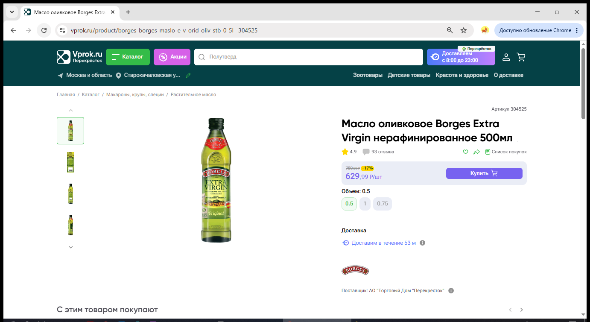Screen dimensions: 590x322
Task: Show supplier information icon
Action: point(451,291)
